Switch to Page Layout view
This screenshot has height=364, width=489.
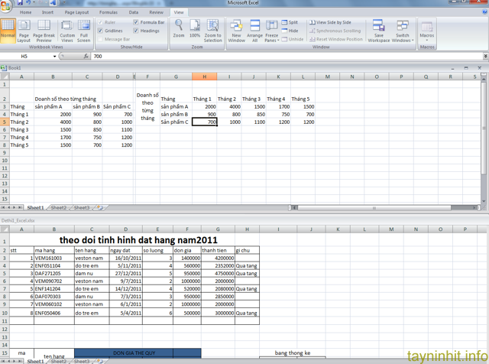click(24, 31)
